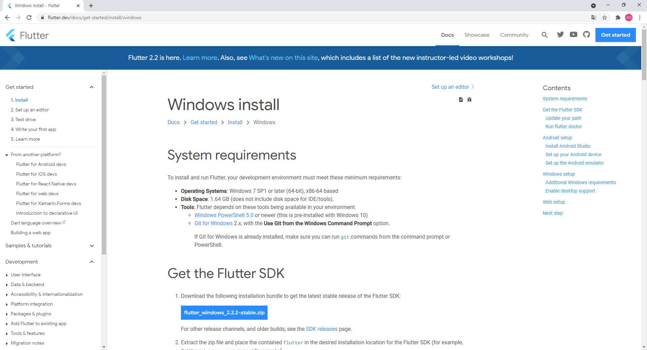Click What's new on this site link
Viewport: 647px width, 350px height.
pyautogui.click(x=283, y=58)
